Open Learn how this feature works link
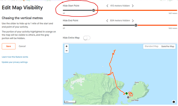 coord(15,57)
